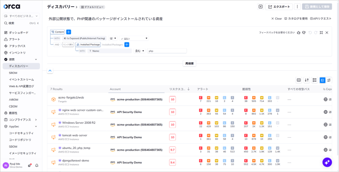Expand the query builder to fullscreen
This screenshot has height=172, width=339.
point(321,33)
